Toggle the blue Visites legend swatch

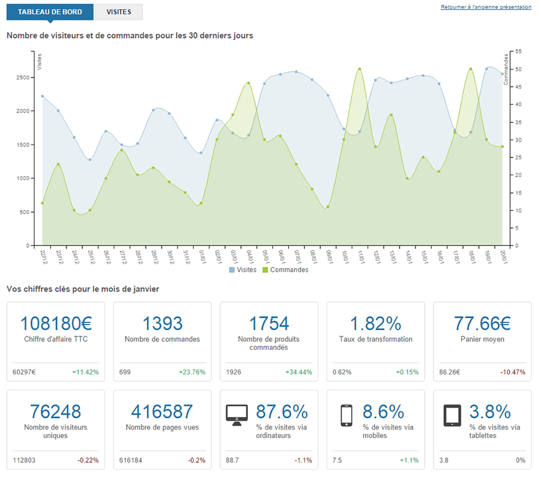232,270
